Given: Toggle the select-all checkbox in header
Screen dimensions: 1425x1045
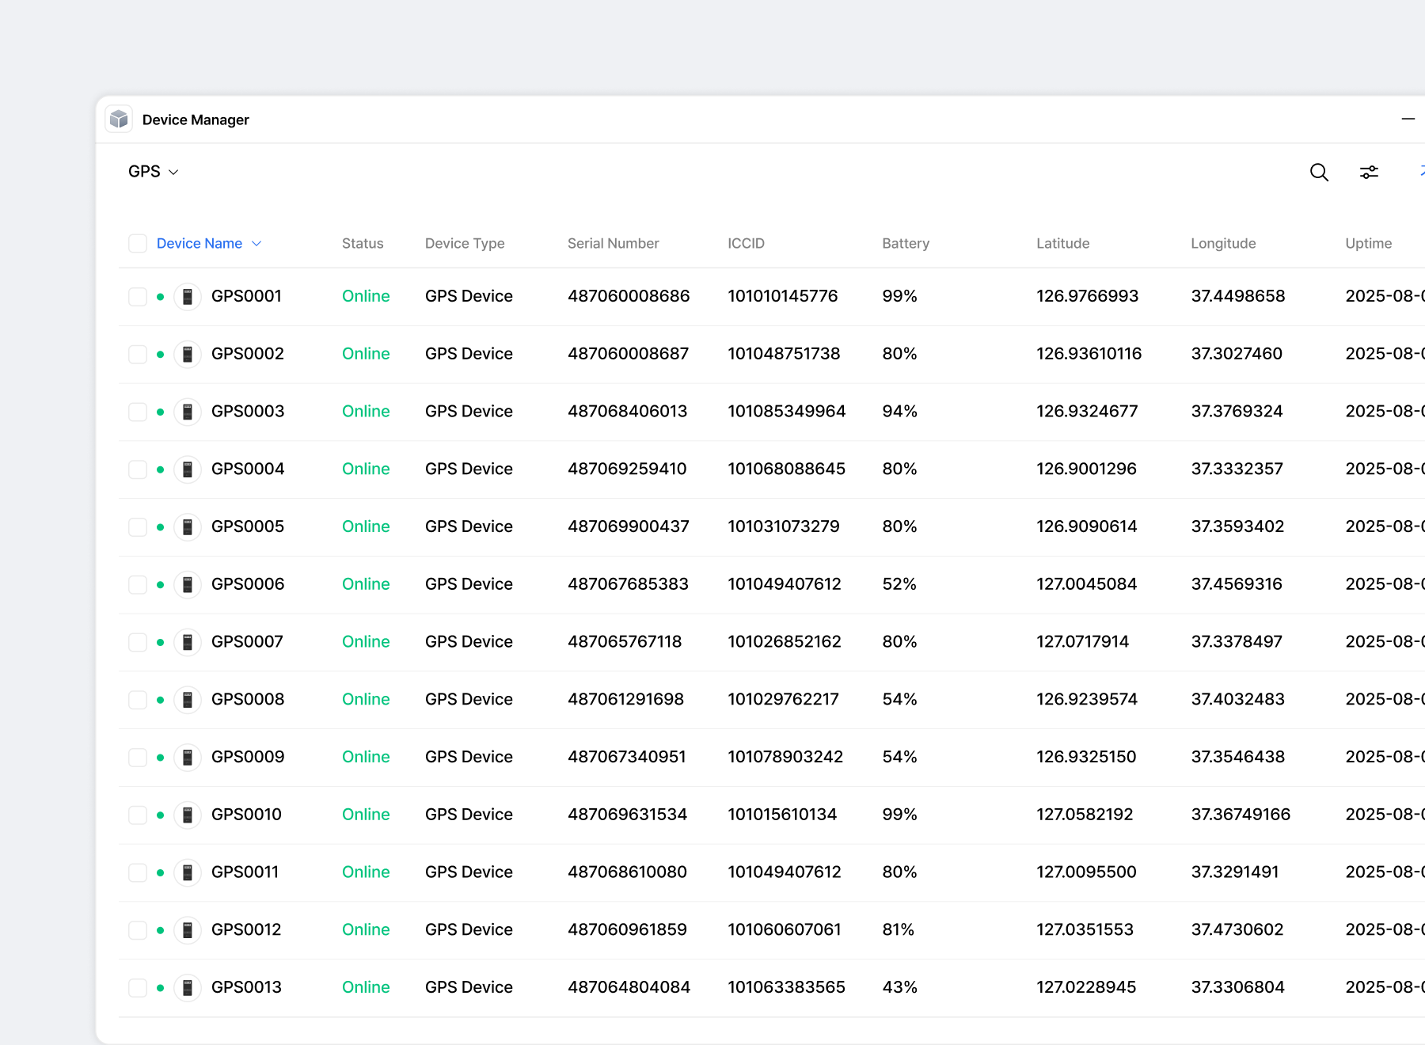Looking at the screenshot, I should (138, 244).
